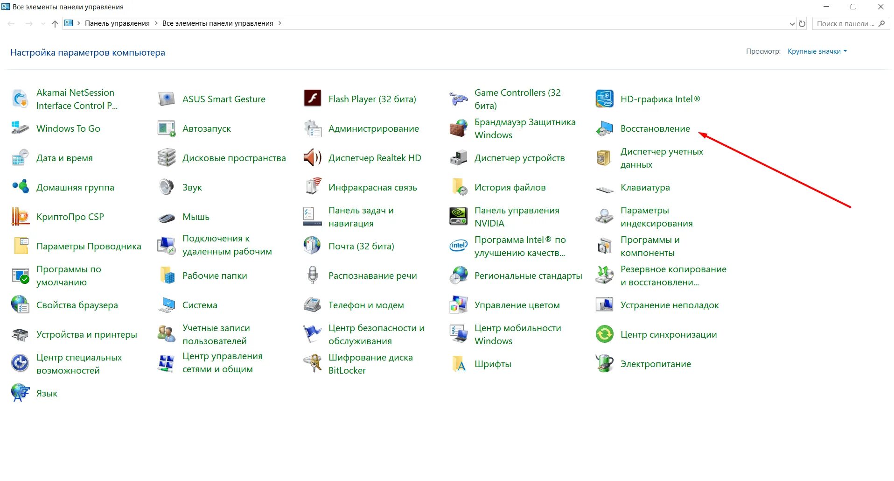This screenshot has height=481, width=894.
Task: Click the Восстановление icon
Action: point(604,128)
